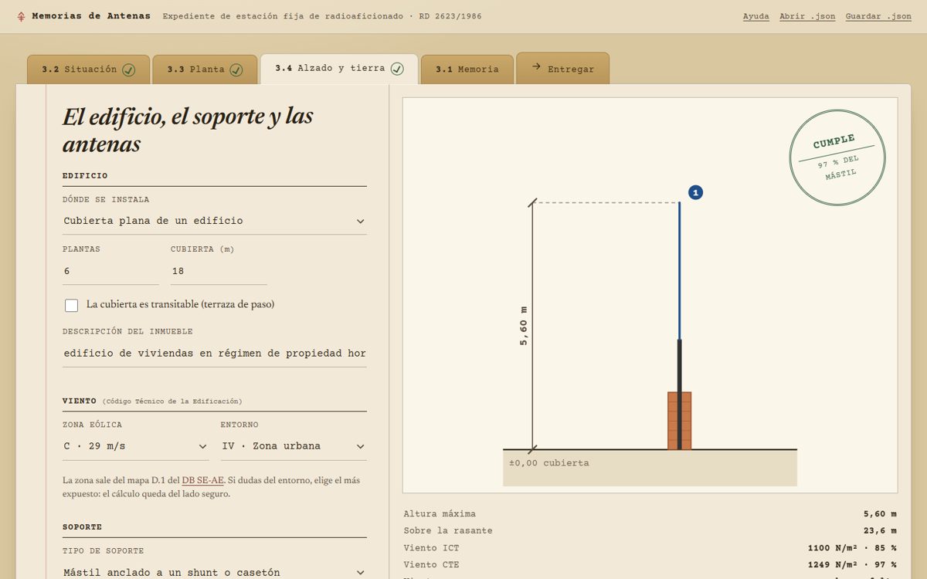Switch to the 3.2 Situación tab
Image resolution: width=927 pixels, height=579 pixels.
coord(88,69)
